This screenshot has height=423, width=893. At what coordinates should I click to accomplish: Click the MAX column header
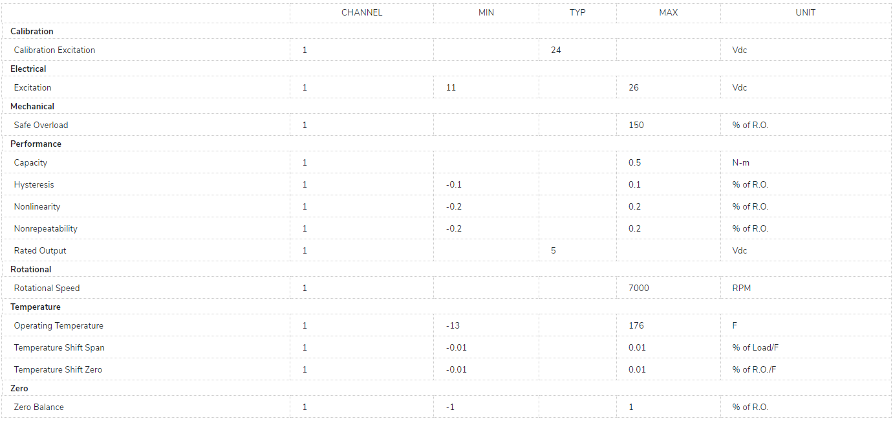pos(668,12)
